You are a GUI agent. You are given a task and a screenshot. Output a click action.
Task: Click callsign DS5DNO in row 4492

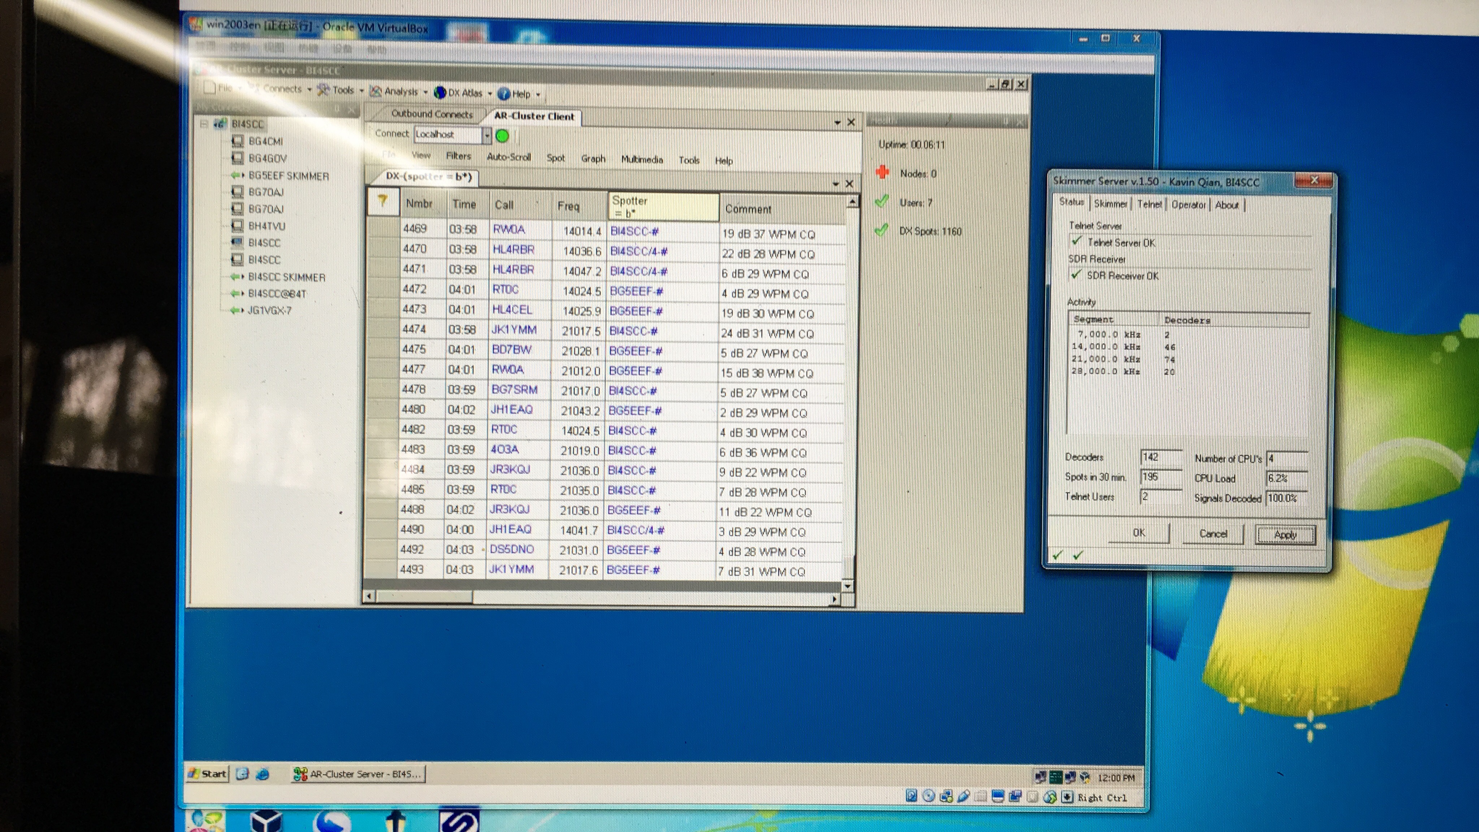pyautogui.click(x=512, y=549)
